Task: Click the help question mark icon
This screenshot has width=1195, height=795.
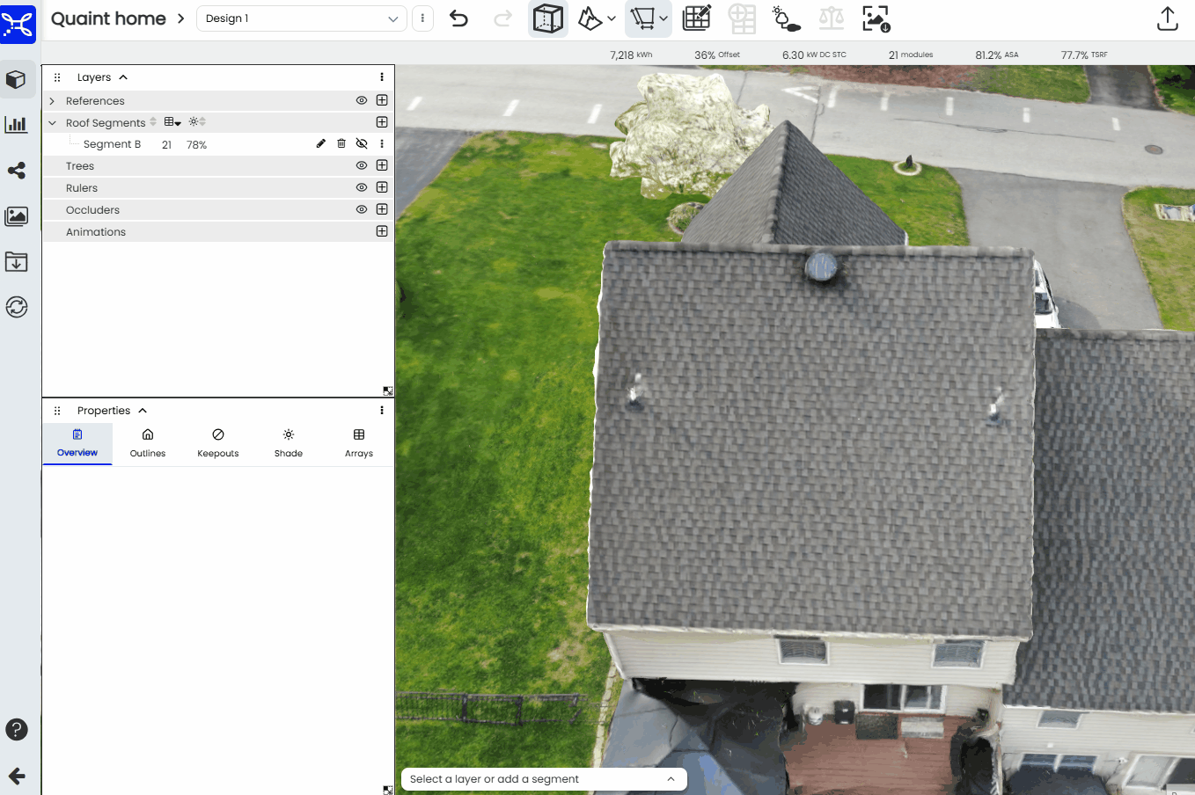Action: tap(17, 729)
